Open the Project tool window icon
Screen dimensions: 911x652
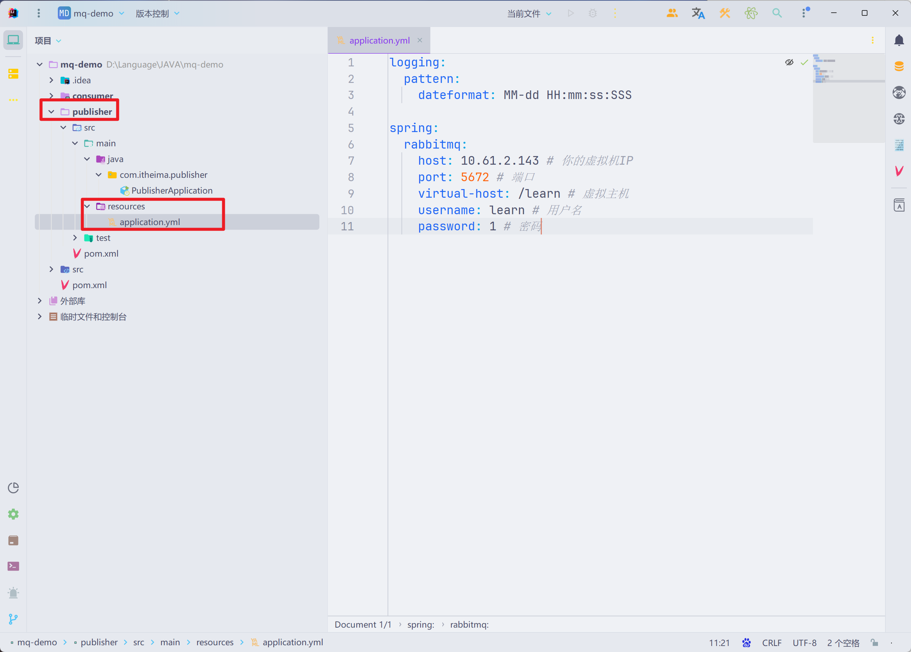click(13, 40)
